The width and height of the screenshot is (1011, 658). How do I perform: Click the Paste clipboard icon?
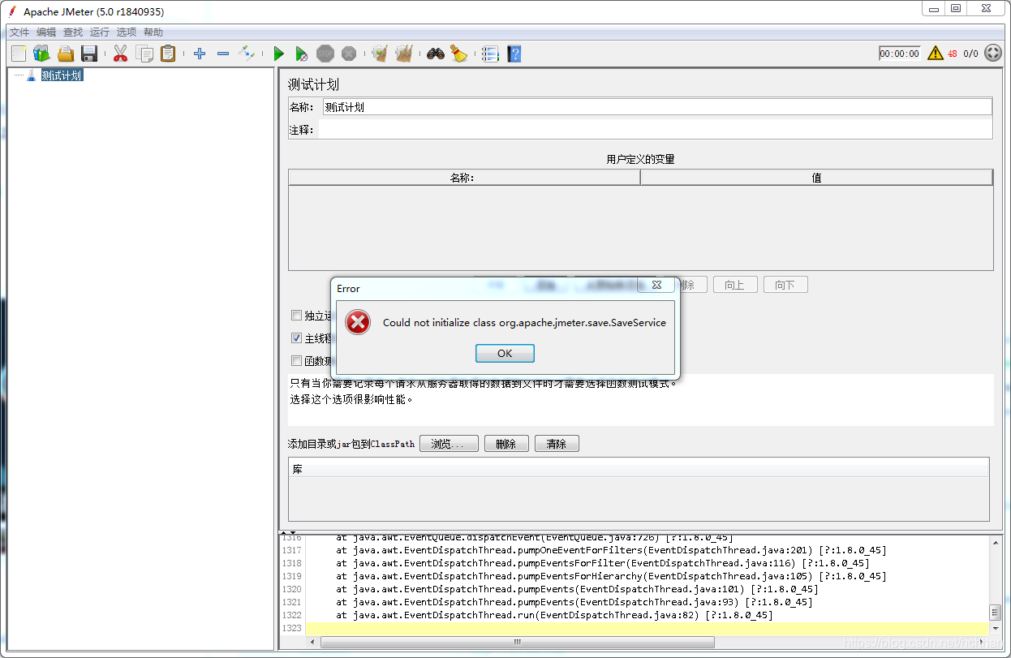(167, 54)
